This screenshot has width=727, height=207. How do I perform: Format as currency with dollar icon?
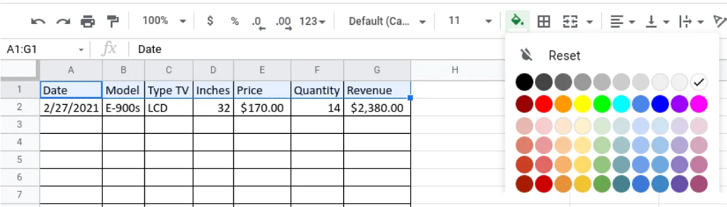pyautogui.click(x=210, y=21)
